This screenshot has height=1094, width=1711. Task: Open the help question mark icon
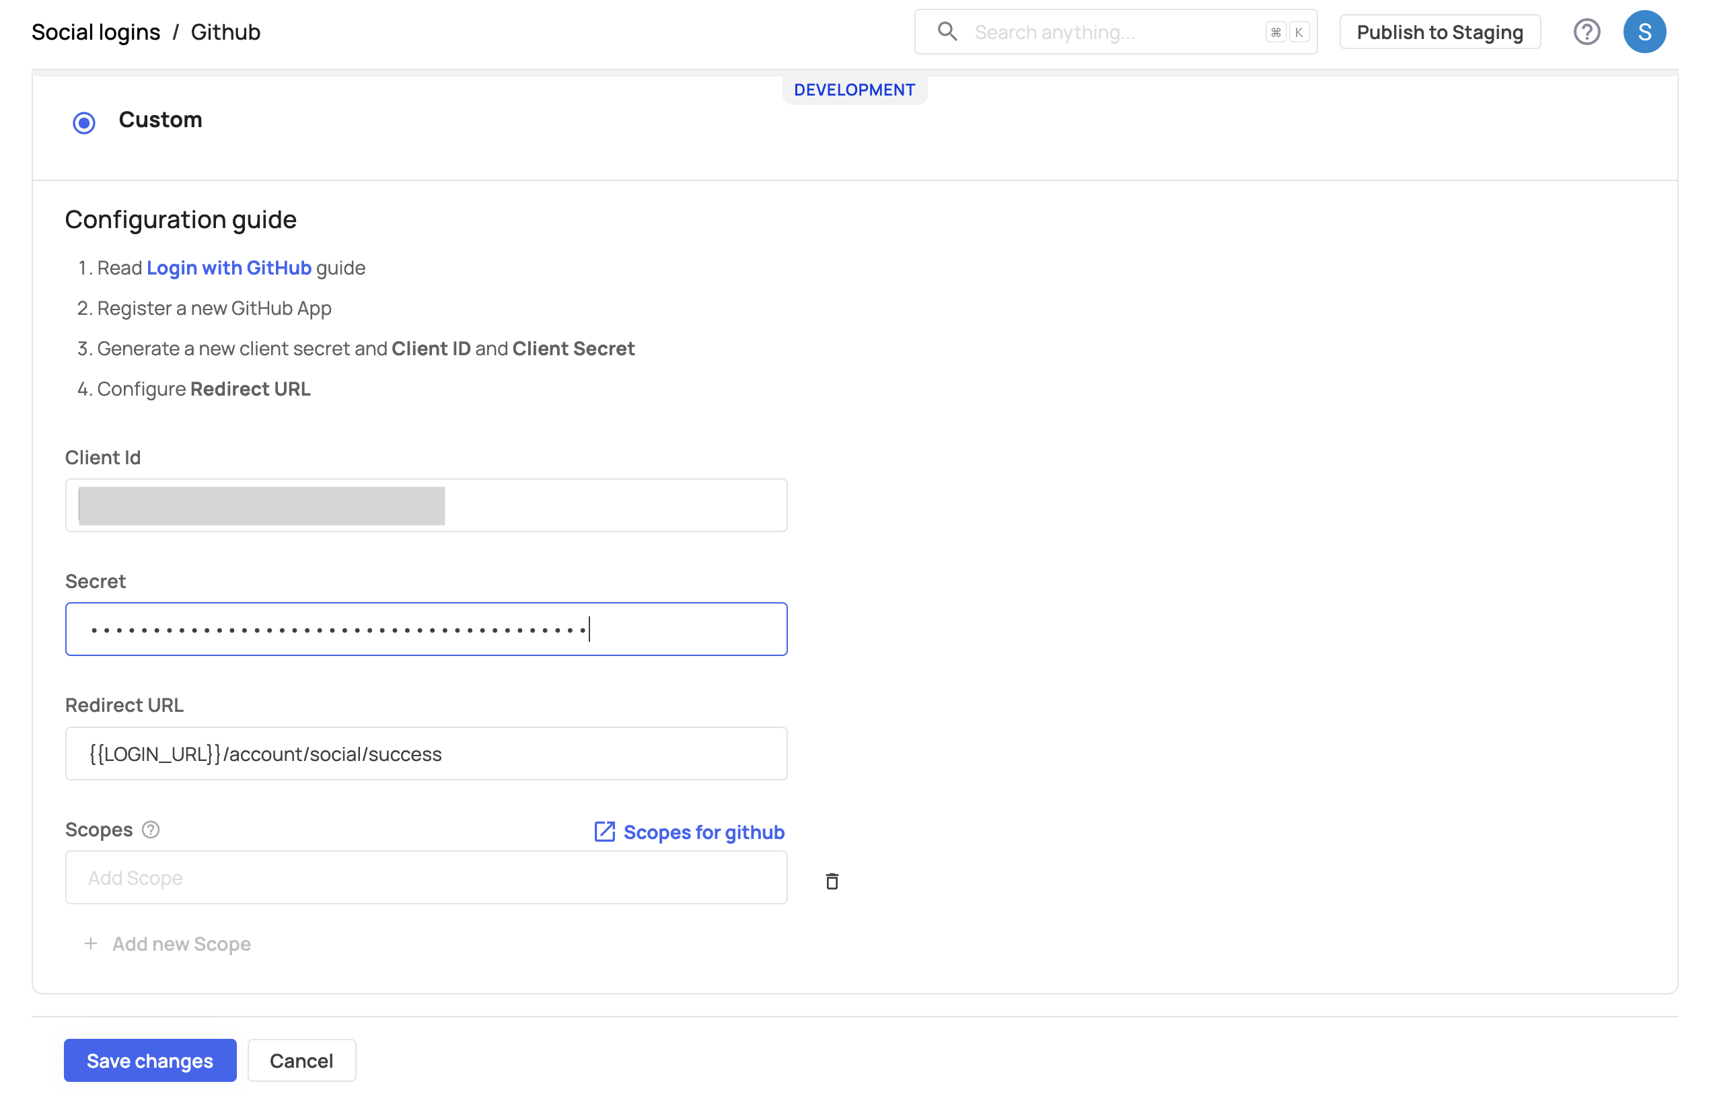tap(1586, 32)
